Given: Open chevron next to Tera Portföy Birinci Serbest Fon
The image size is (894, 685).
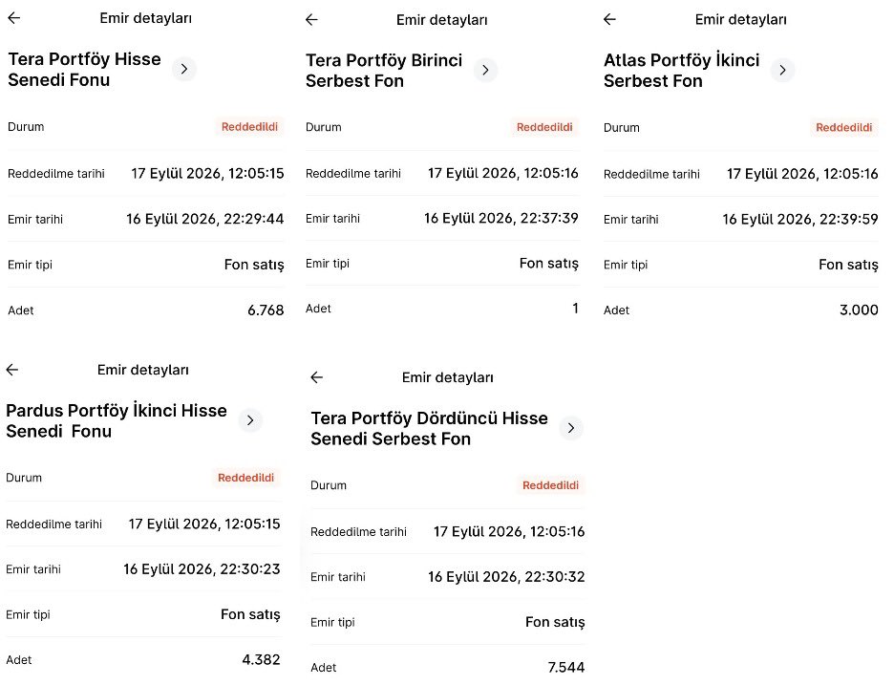Looking at the screenshot, I should 485,70.
